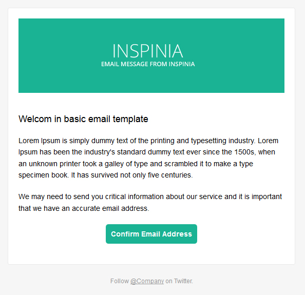The image size is (305, 295).
Task: Click the INSPINIA logo title
Action: 148,51
